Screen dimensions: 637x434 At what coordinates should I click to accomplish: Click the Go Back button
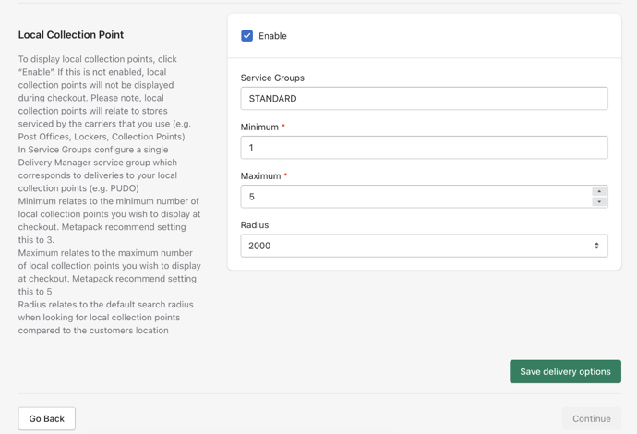(x=47, y=418)
